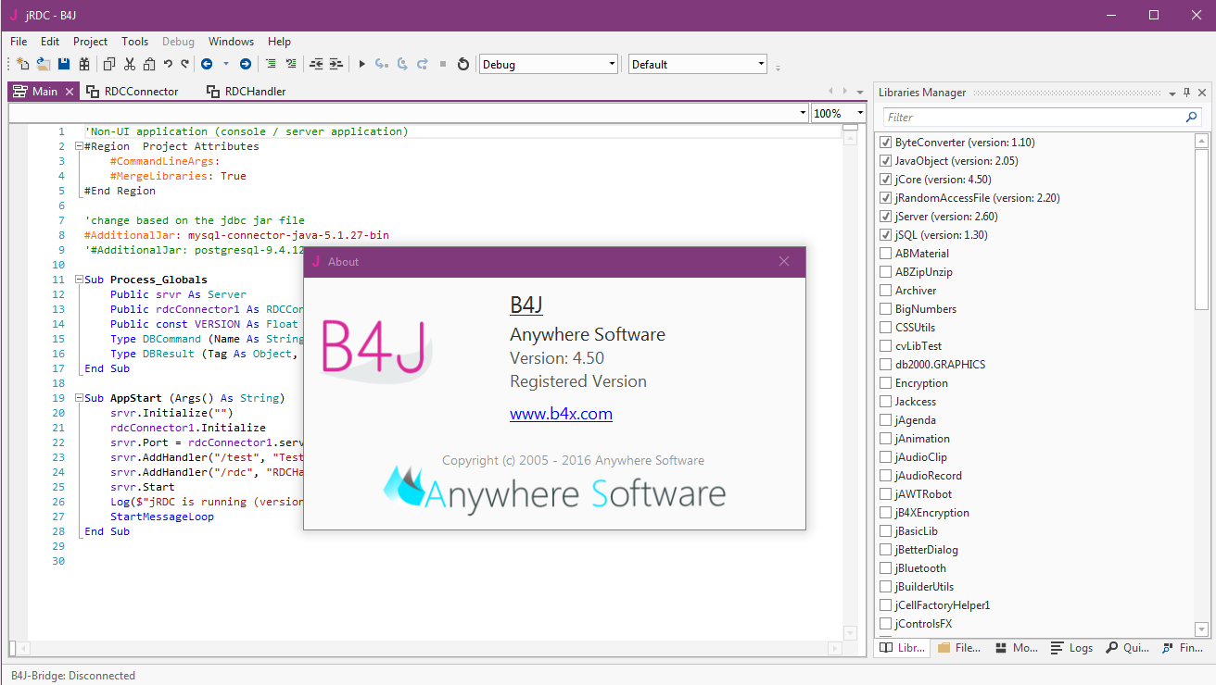This screenshot has height=685, width=1216.
Task: Pin the Libraries Manager panel
Action: [1187, 93]
